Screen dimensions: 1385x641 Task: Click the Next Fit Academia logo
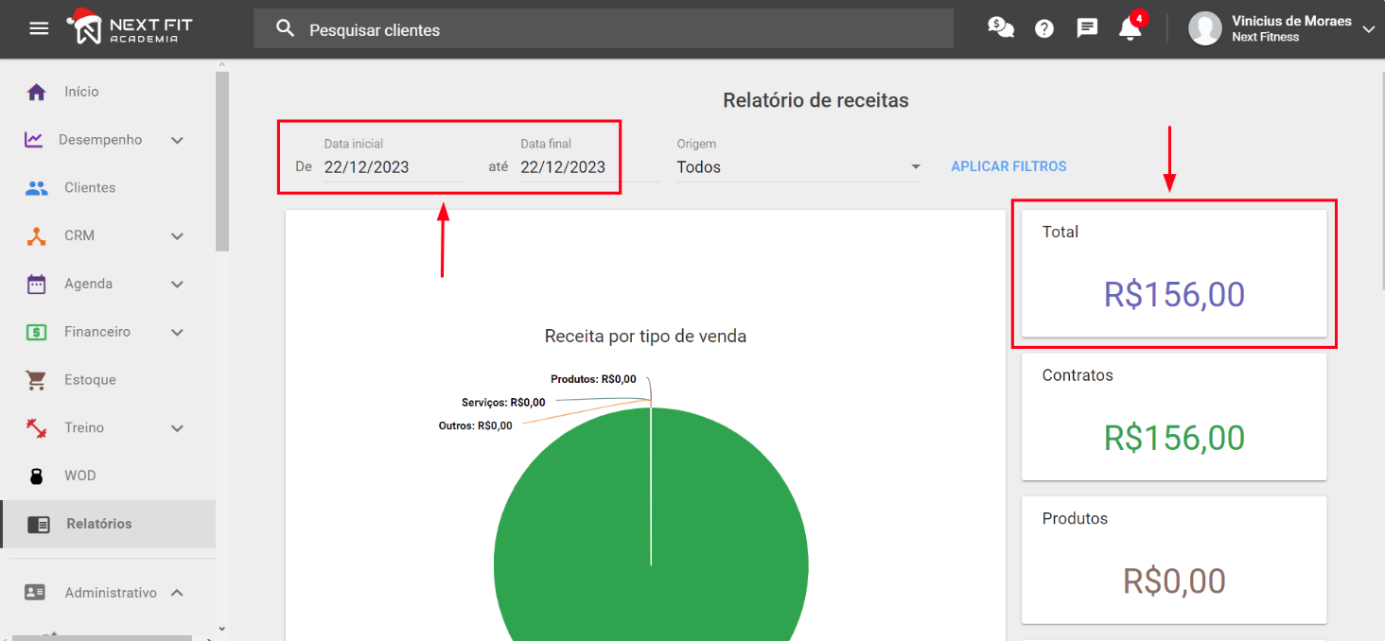129,27
